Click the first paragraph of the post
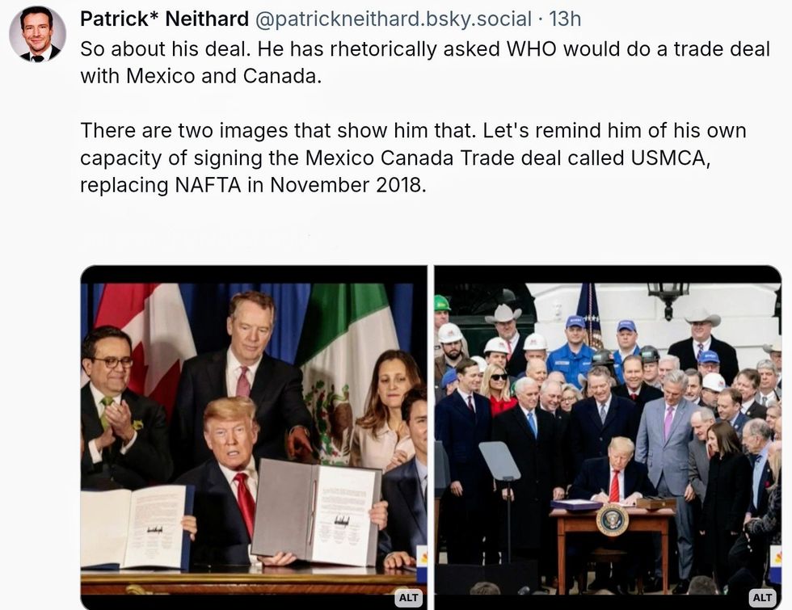 click(x=424, y=62)
